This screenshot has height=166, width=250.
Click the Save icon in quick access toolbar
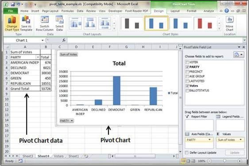coord(13,4)
